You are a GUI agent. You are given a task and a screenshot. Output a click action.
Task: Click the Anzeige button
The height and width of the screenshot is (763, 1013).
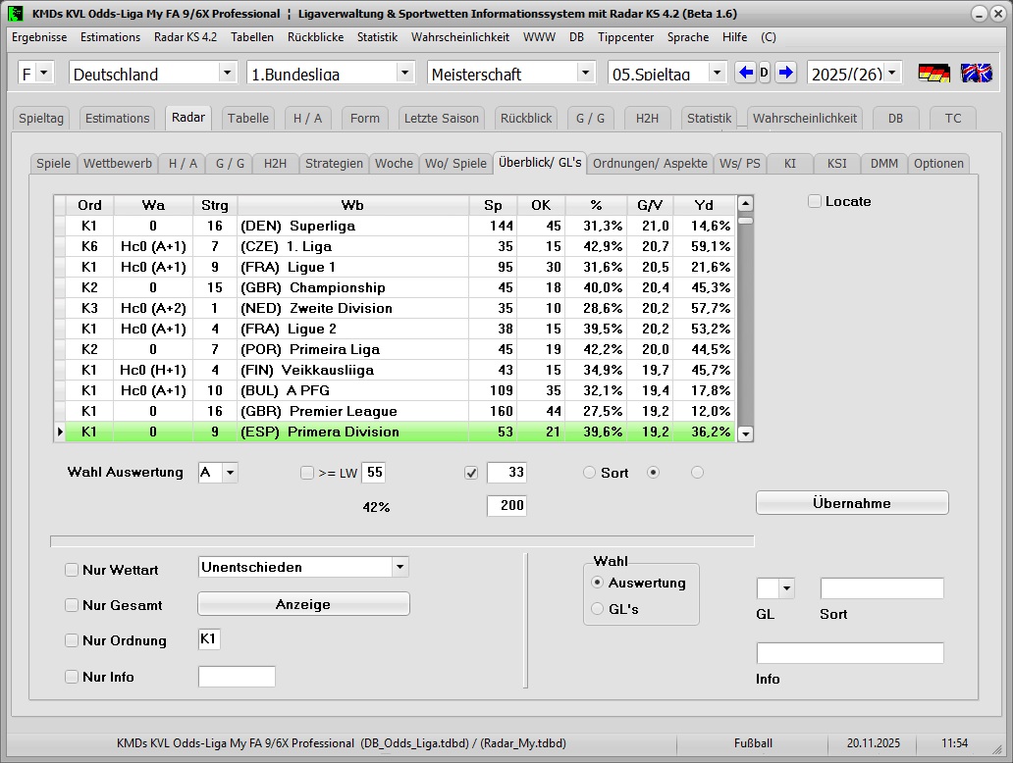tap(303, 604)
